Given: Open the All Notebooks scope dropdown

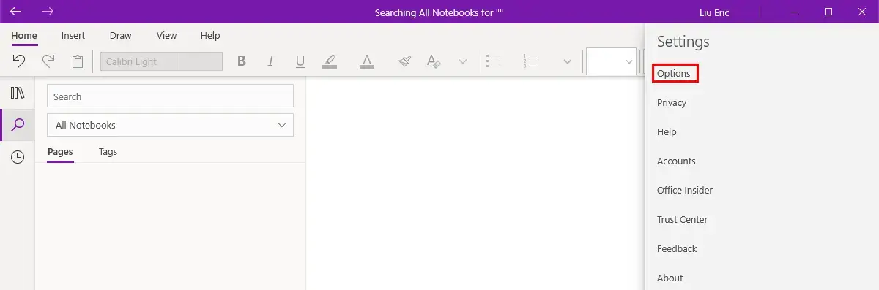Looking at the screenshot, I should point(170,125).
